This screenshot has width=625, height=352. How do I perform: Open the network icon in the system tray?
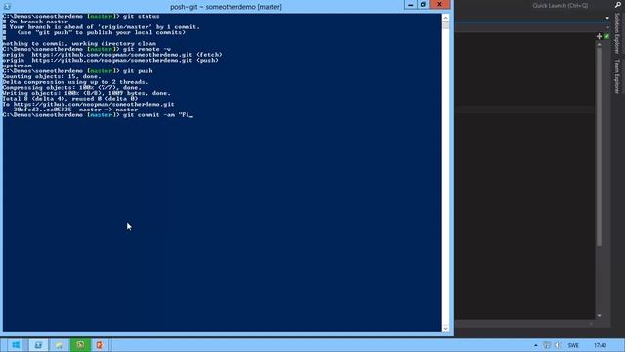tap(547, 345)
